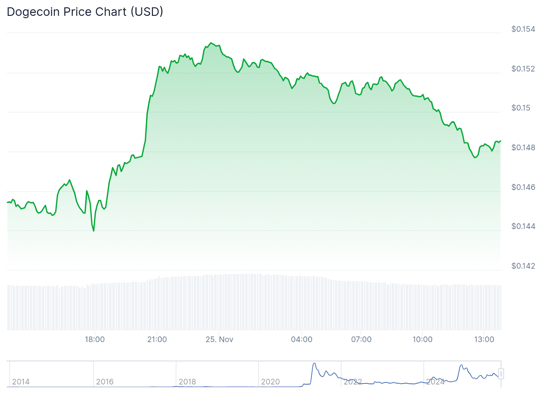Click the $0.144 price axis label
The image size is (543, 397).
click(x=523, y=226)
